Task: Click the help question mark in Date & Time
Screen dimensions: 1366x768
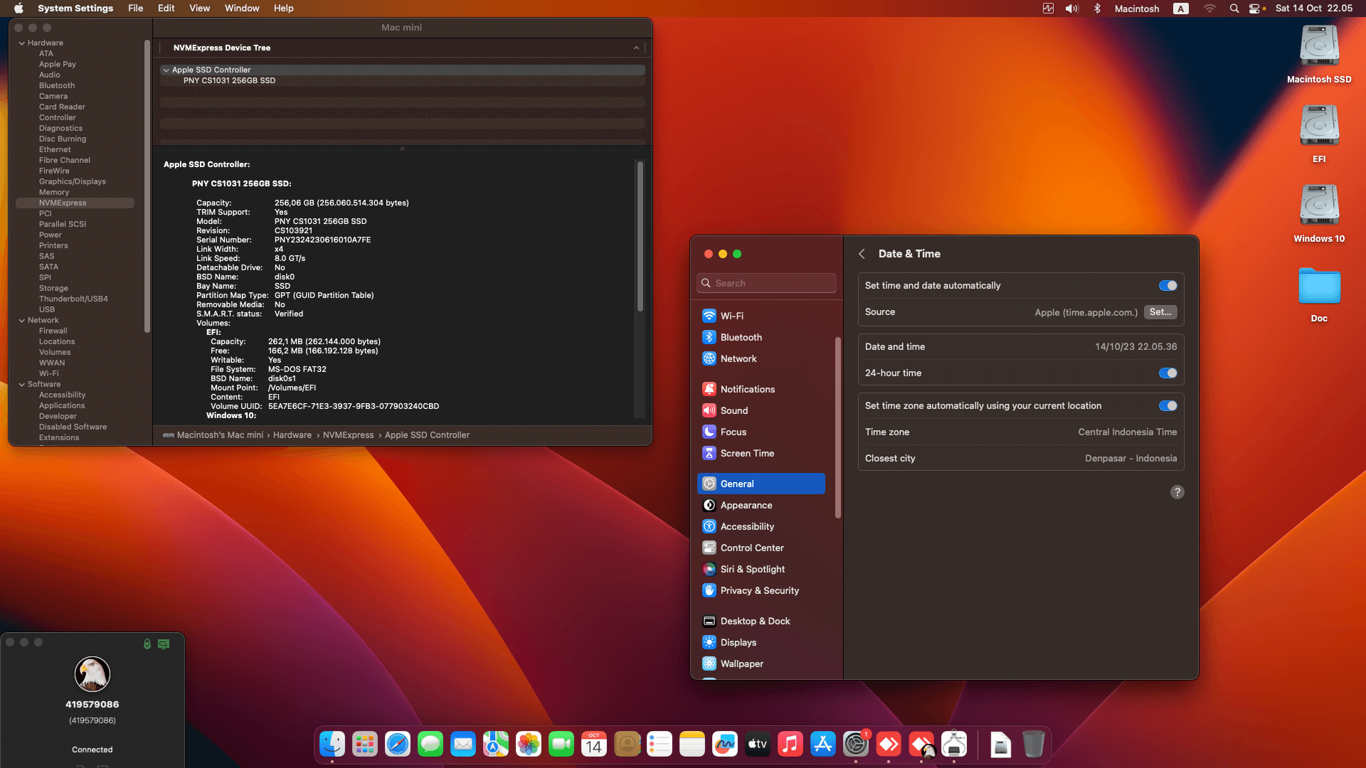Action: (x=1177, y=491)
